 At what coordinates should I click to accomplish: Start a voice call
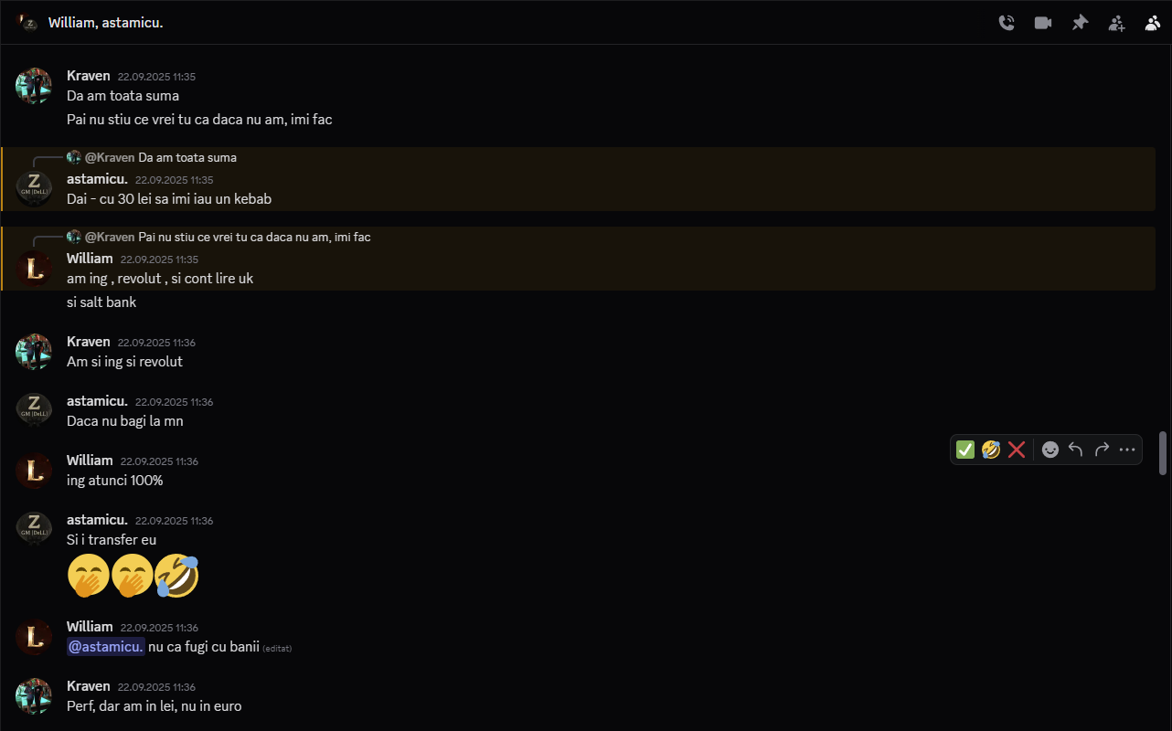1007,22
